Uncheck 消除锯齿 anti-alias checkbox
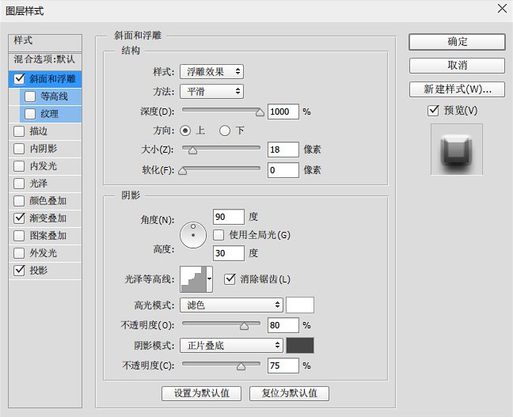 tap(230, 279)
